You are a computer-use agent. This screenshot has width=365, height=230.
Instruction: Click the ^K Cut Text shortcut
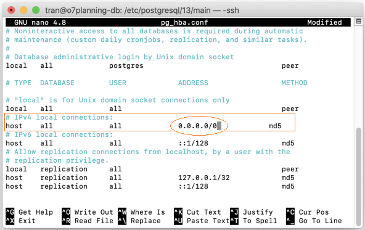(197, 212)
